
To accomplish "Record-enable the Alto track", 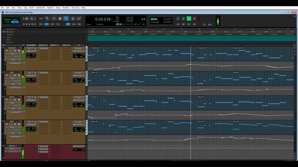I will pos(7,75).
